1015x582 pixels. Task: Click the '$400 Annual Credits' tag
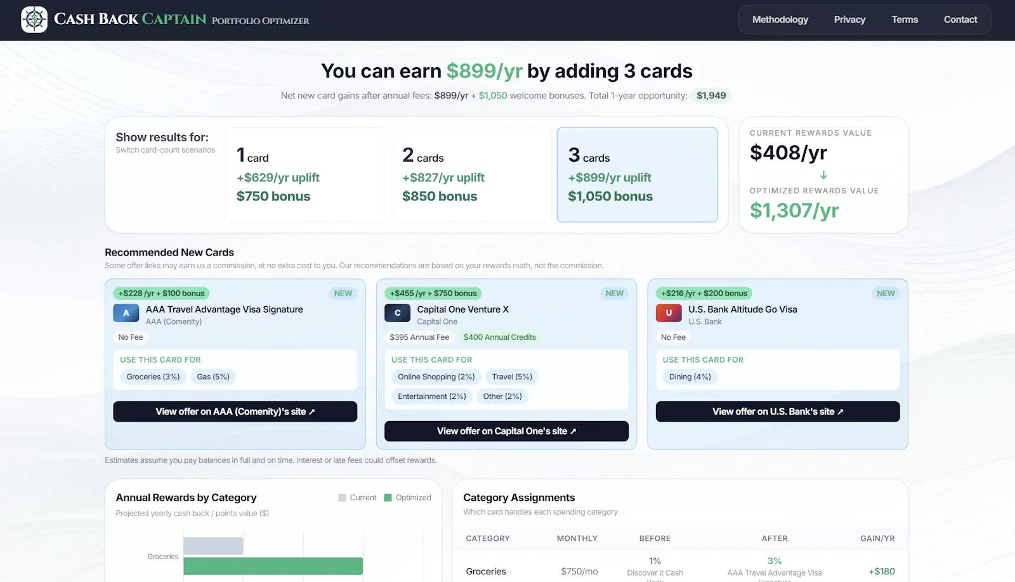pos(500,337)
